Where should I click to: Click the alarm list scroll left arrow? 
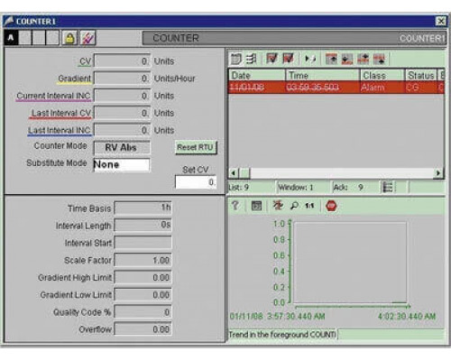coord(234,173)
